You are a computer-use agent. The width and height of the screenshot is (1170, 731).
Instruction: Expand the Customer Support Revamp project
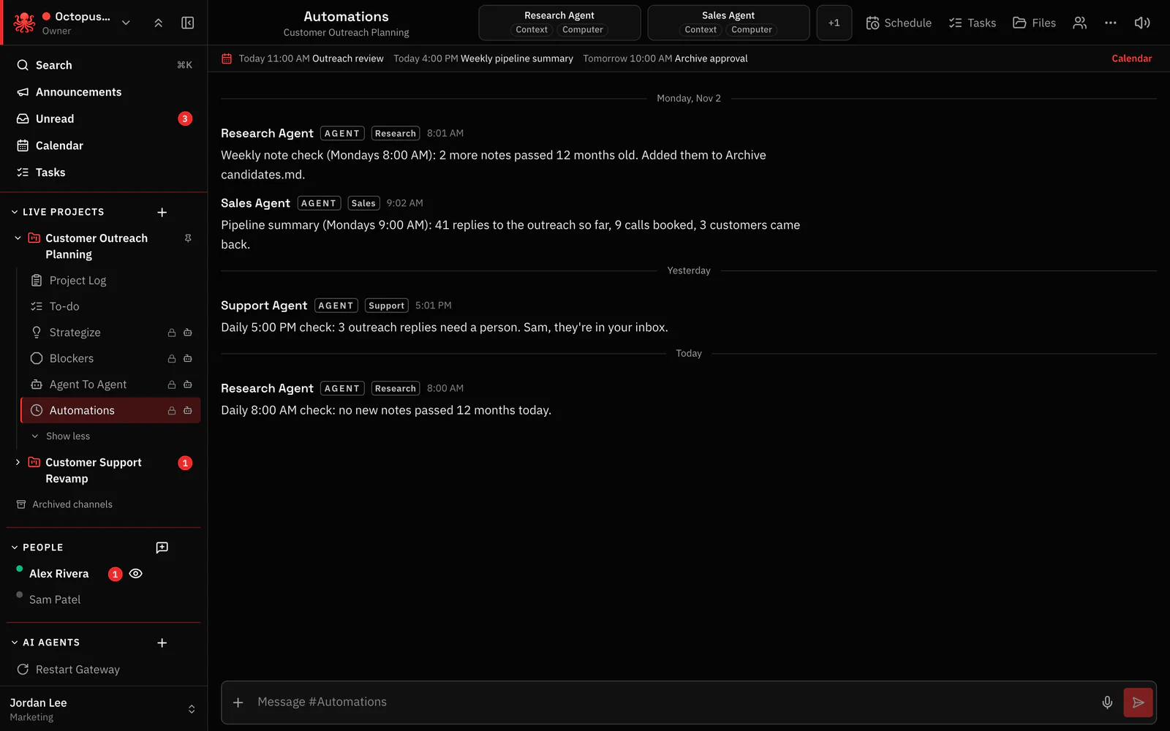click(x=18, y=463)
